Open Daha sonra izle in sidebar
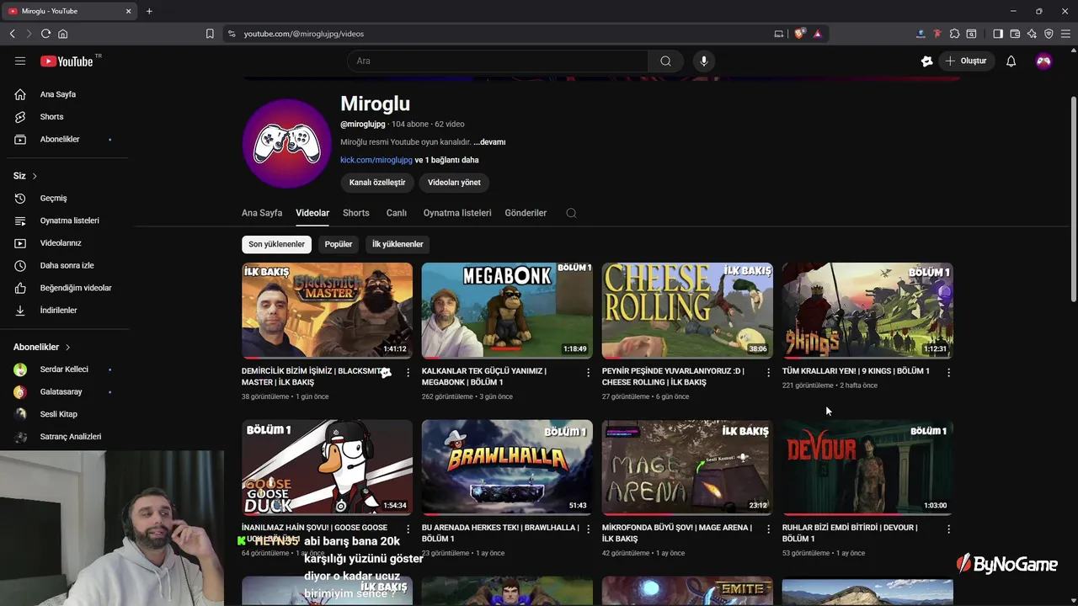The height and width of the screenshot is (606, 1078). (x=66, y=265)
